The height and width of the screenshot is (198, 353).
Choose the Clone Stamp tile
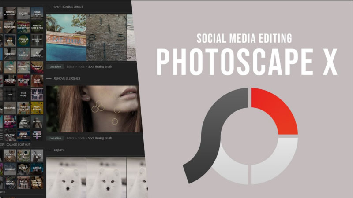point(37,13)
